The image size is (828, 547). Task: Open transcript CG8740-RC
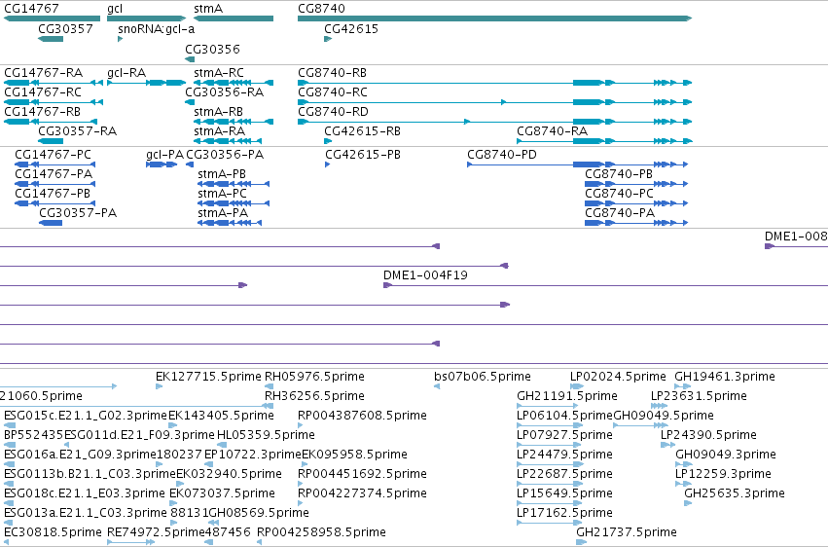click(x=333, y=91)
